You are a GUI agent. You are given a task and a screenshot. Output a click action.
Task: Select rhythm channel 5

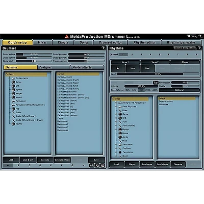click(x=160, y=55)
